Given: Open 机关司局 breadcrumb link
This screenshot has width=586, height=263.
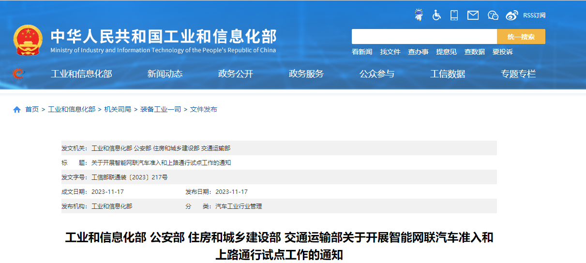Looking at the screenshot, I should [x=118, y=110].
